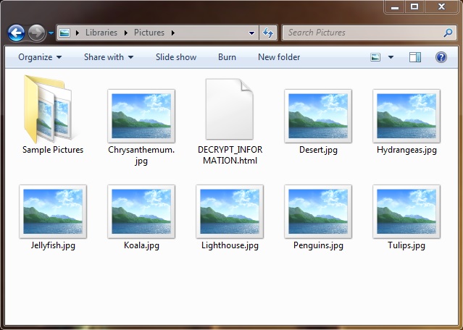The height and width of the screenshot is (330, 463).
Task: Close the Pictures window
Action: (441, 7)
